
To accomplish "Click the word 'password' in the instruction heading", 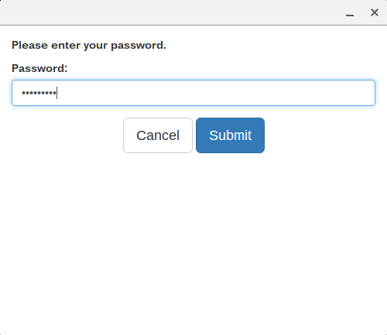I will tap(137, 46).
